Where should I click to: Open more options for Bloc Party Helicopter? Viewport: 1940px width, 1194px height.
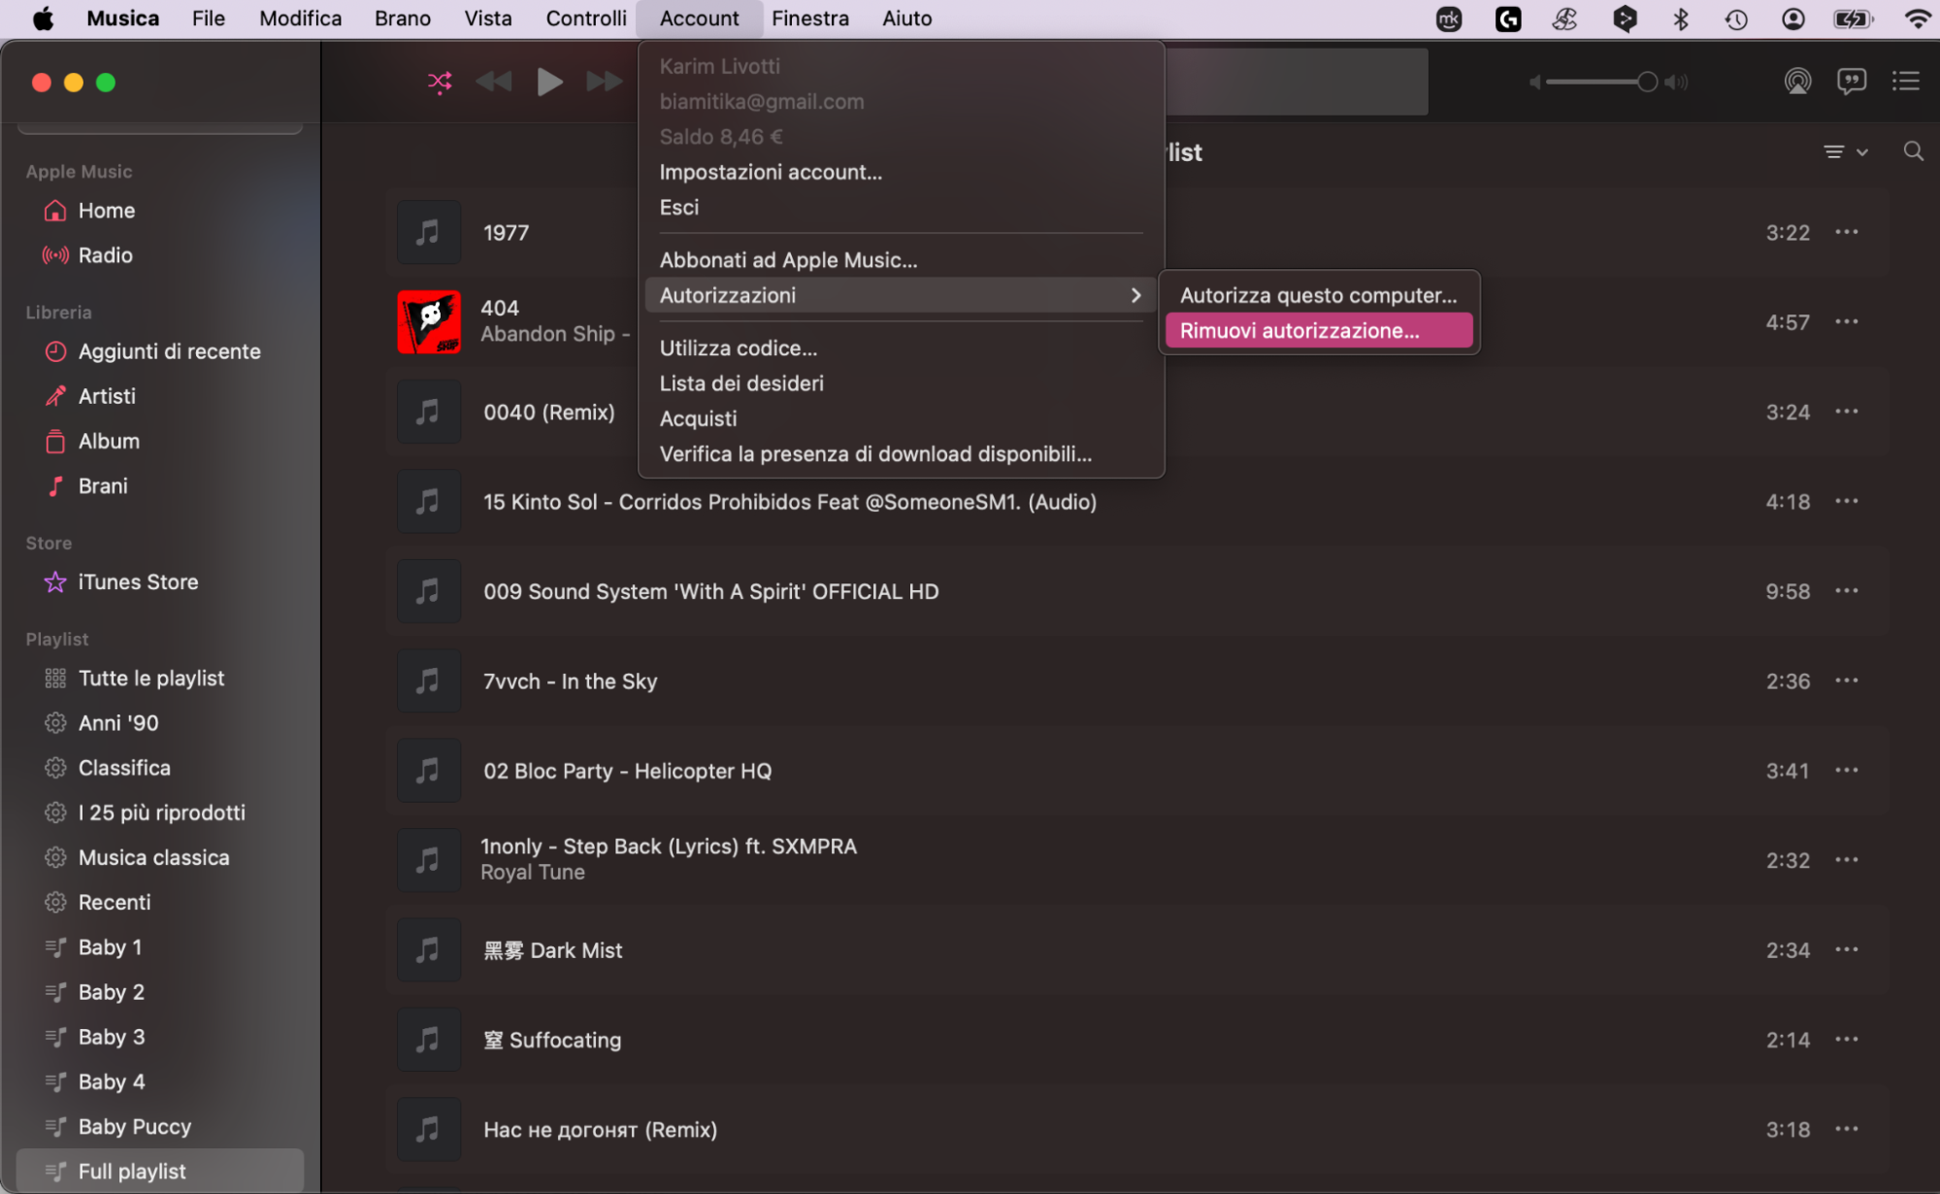(1846, 770)
